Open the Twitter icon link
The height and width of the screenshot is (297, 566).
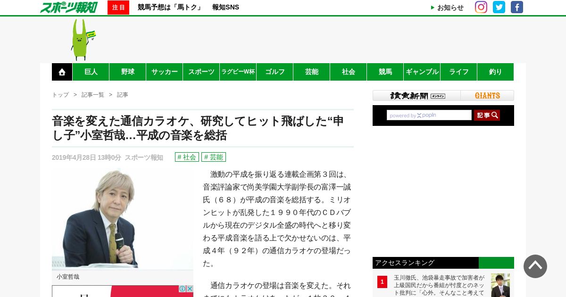[x=499, y=7]
